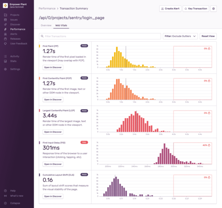222x208 pixels.
Task: Open the Stats chart icon
Action: point(5,61)
